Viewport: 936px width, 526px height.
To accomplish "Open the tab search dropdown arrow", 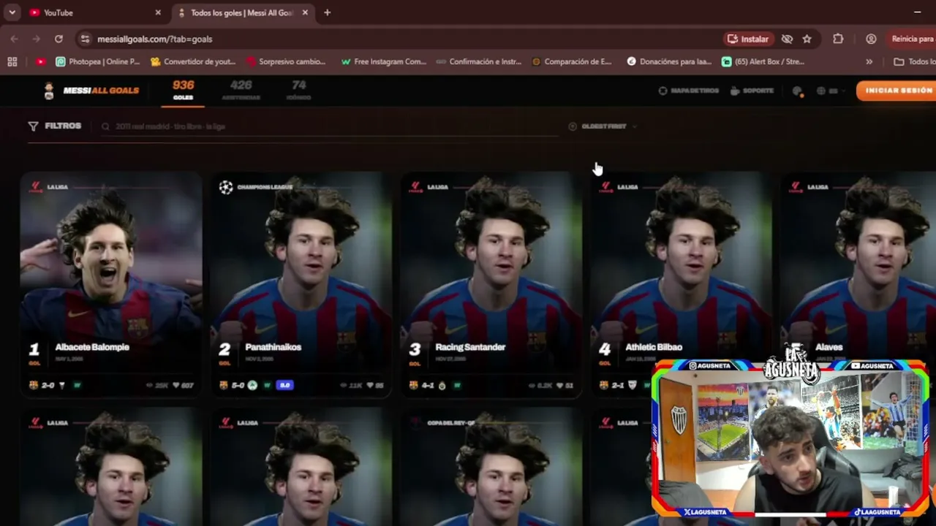I will [x=12, y=12].
